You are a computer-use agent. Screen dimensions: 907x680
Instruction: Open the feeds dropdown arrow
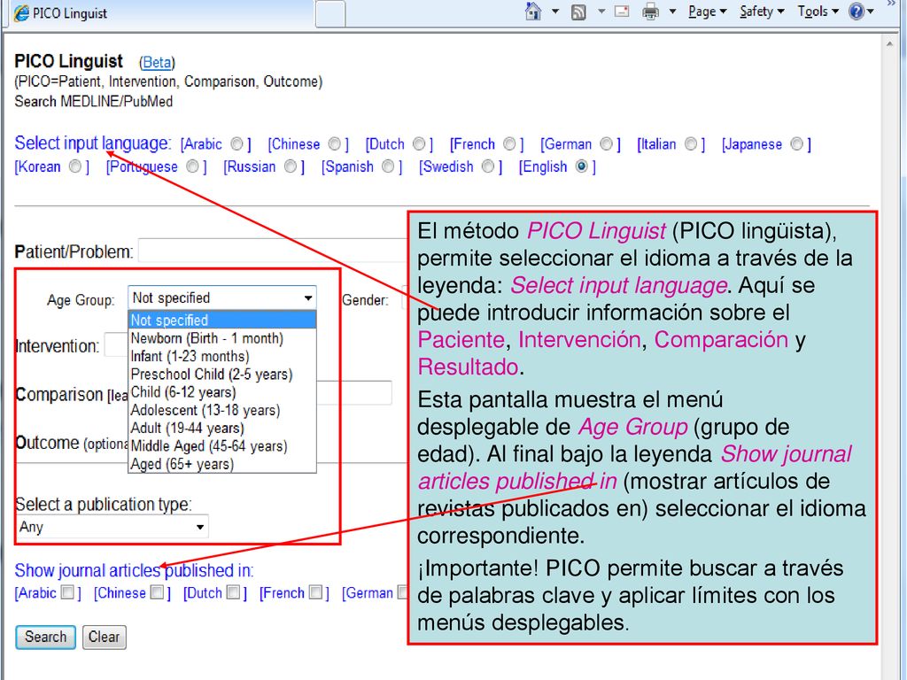601,11
